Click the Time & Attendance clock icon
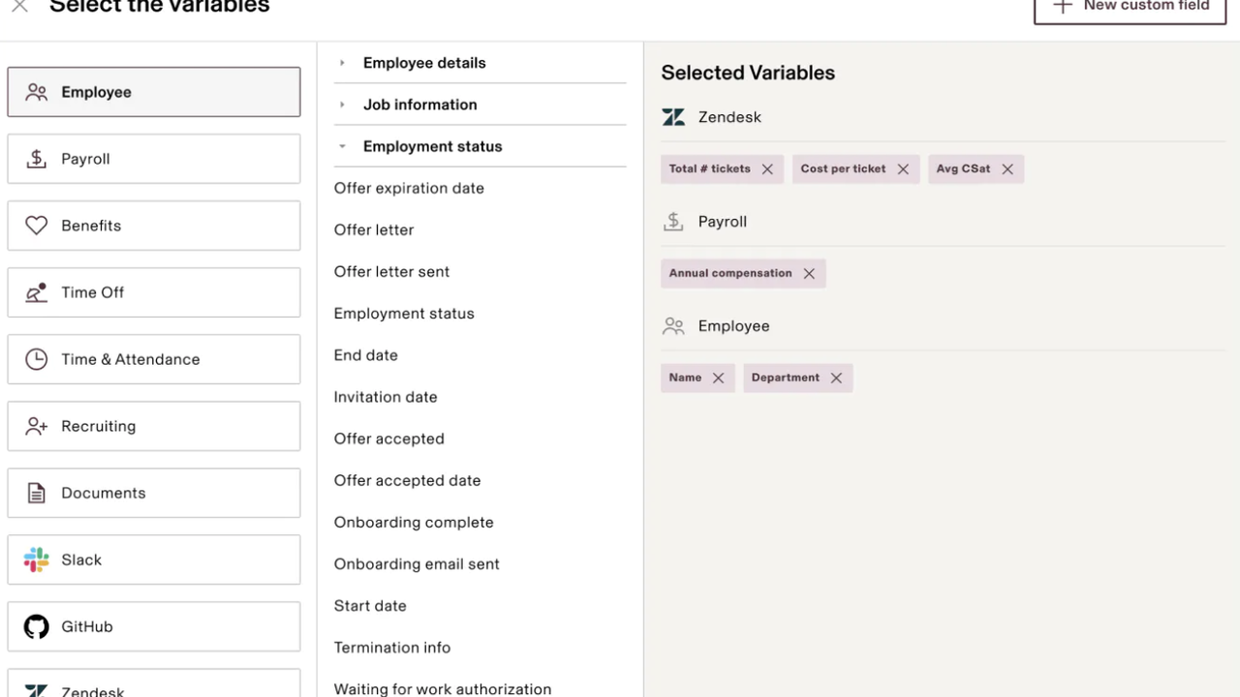Viewport: 1240px width, 697px height. [x=36, y=359]
